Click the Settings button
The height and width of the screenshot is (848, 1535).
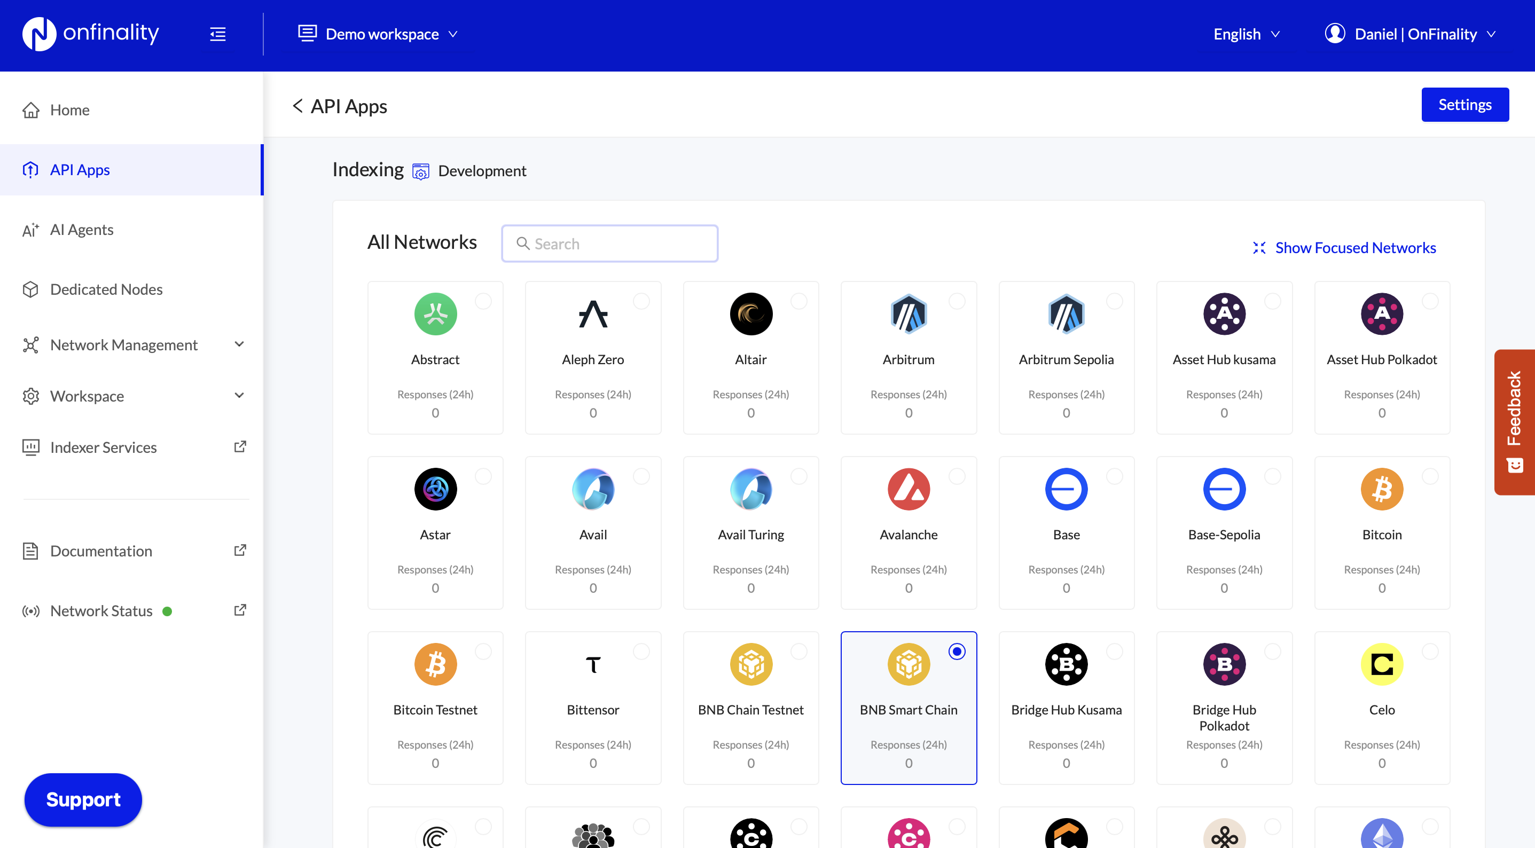click(x=1464, y=104)
